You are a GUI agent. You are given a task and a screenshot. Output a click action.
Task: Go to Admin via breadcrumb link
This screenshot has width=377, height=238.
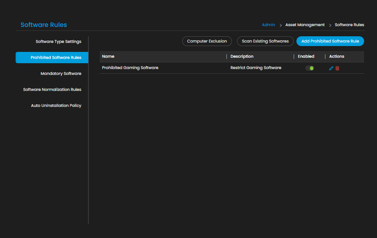tap(268, 25)
